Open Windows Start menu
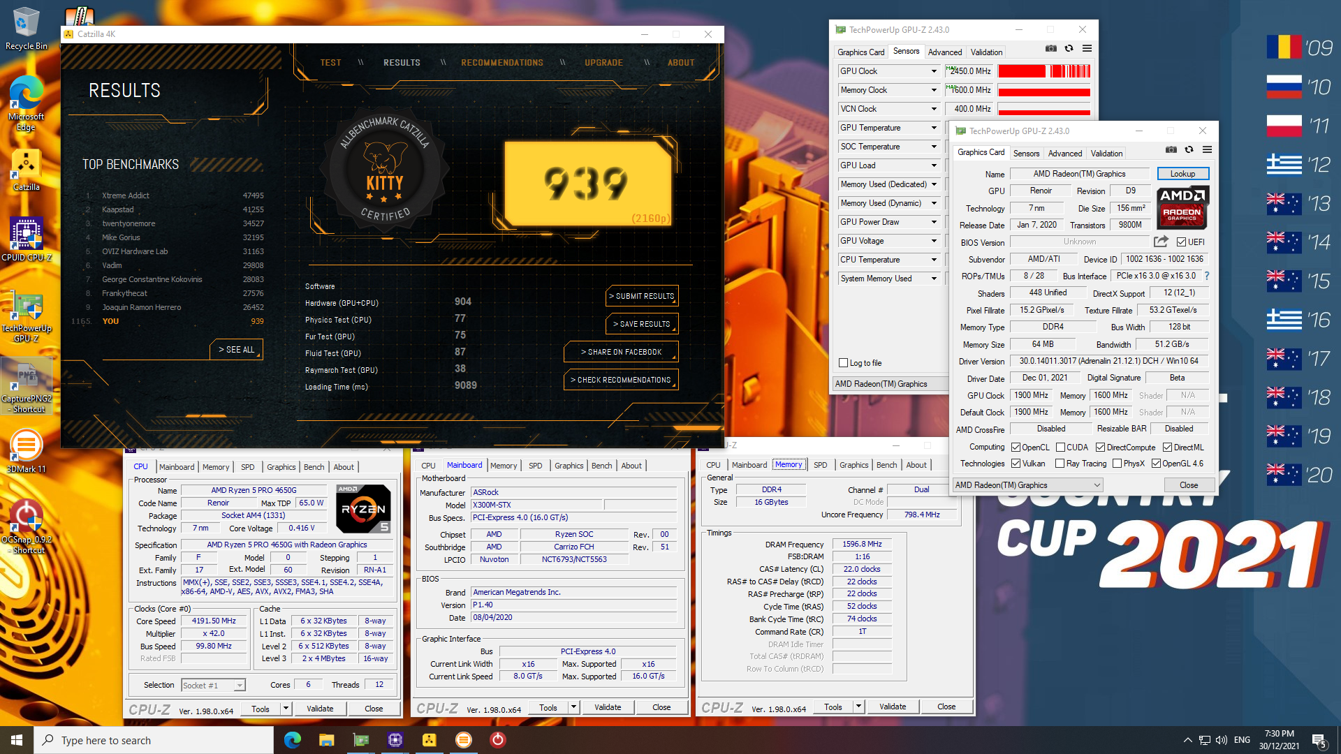 click(x=17, y=740)
